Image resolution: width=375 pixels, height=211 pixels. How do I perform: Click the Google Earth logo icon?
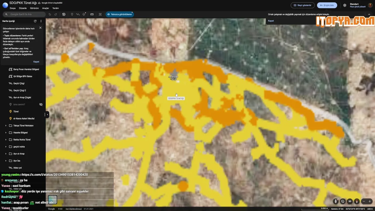5,5
